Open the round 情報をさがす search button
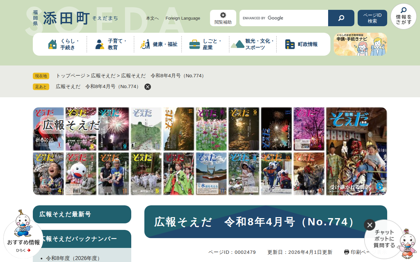Screen dimensions: 420x262 click(x=403, y=16)
